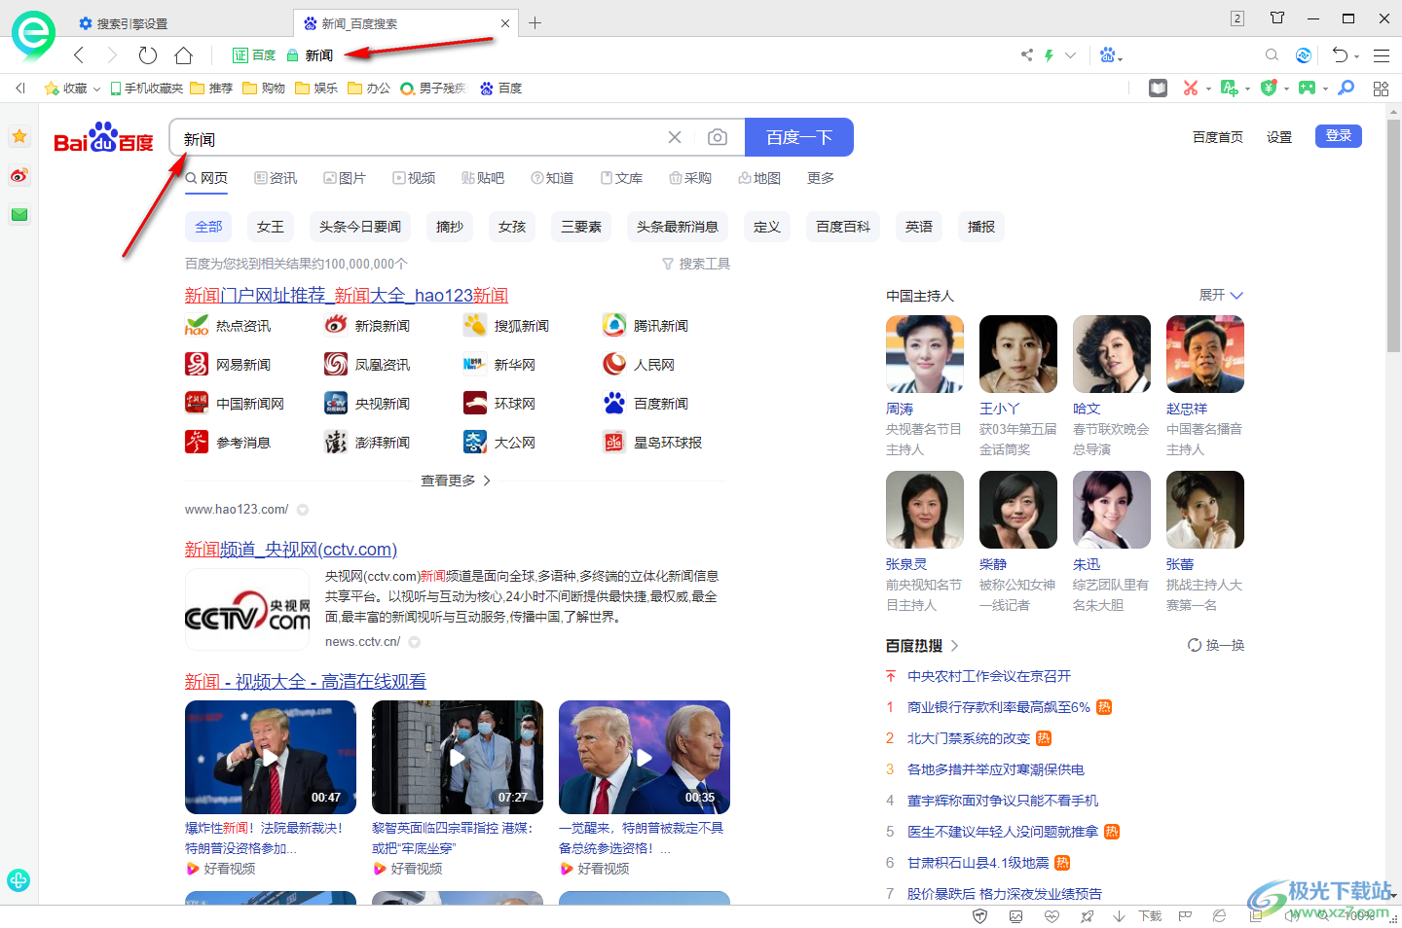Click the page vertical scrollbar

pos(1393,236)
